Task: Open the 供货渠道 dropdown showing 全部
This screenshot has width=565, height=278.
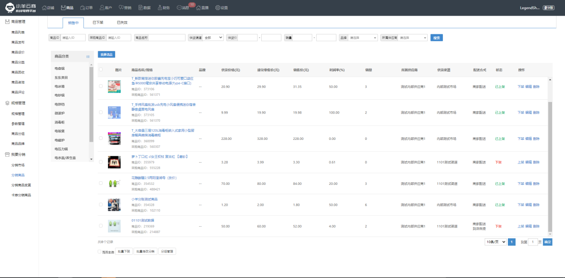Action: (x=213, y=38)
